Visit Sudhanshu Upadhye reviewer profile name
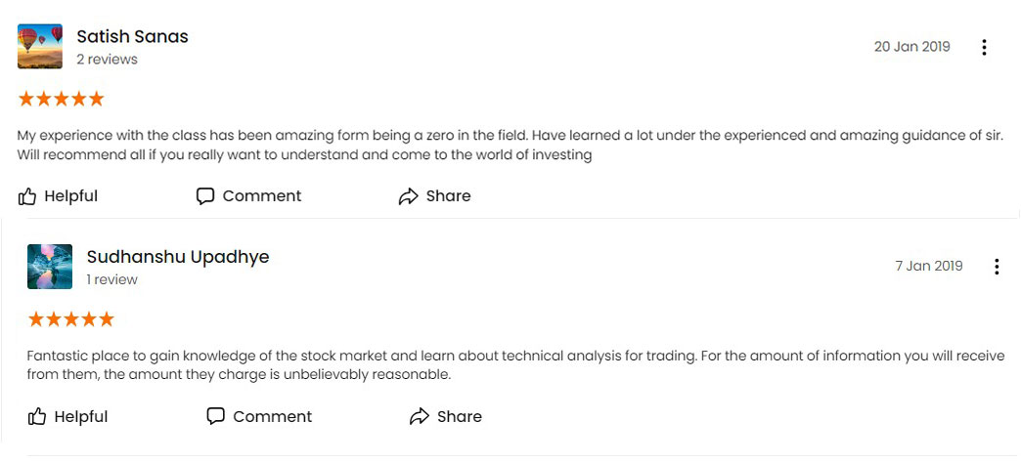This screenshot has width=1021, height=463. click(x=178, y=257)
